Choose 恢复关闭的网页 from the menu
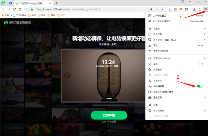208x136 pixels. coord(176,51)
